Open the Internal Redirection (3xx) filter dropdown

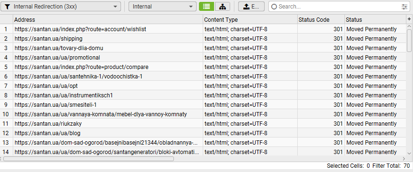tap(61, 7)
